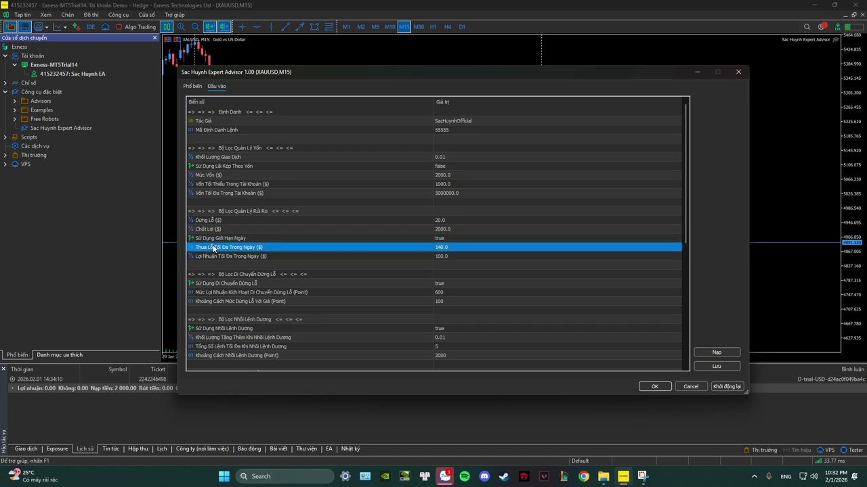Select the vertical line tool
The height and width of the screenshot is (487, 867).
coord(271,27)
